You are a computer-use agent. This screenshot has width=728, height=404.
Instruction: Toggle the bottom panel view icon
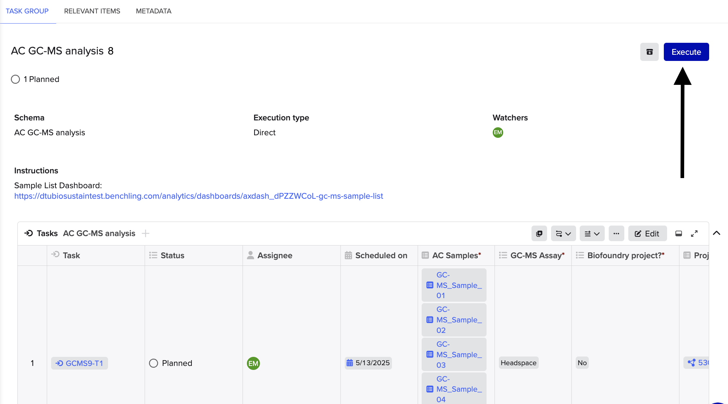click(679, 234)
